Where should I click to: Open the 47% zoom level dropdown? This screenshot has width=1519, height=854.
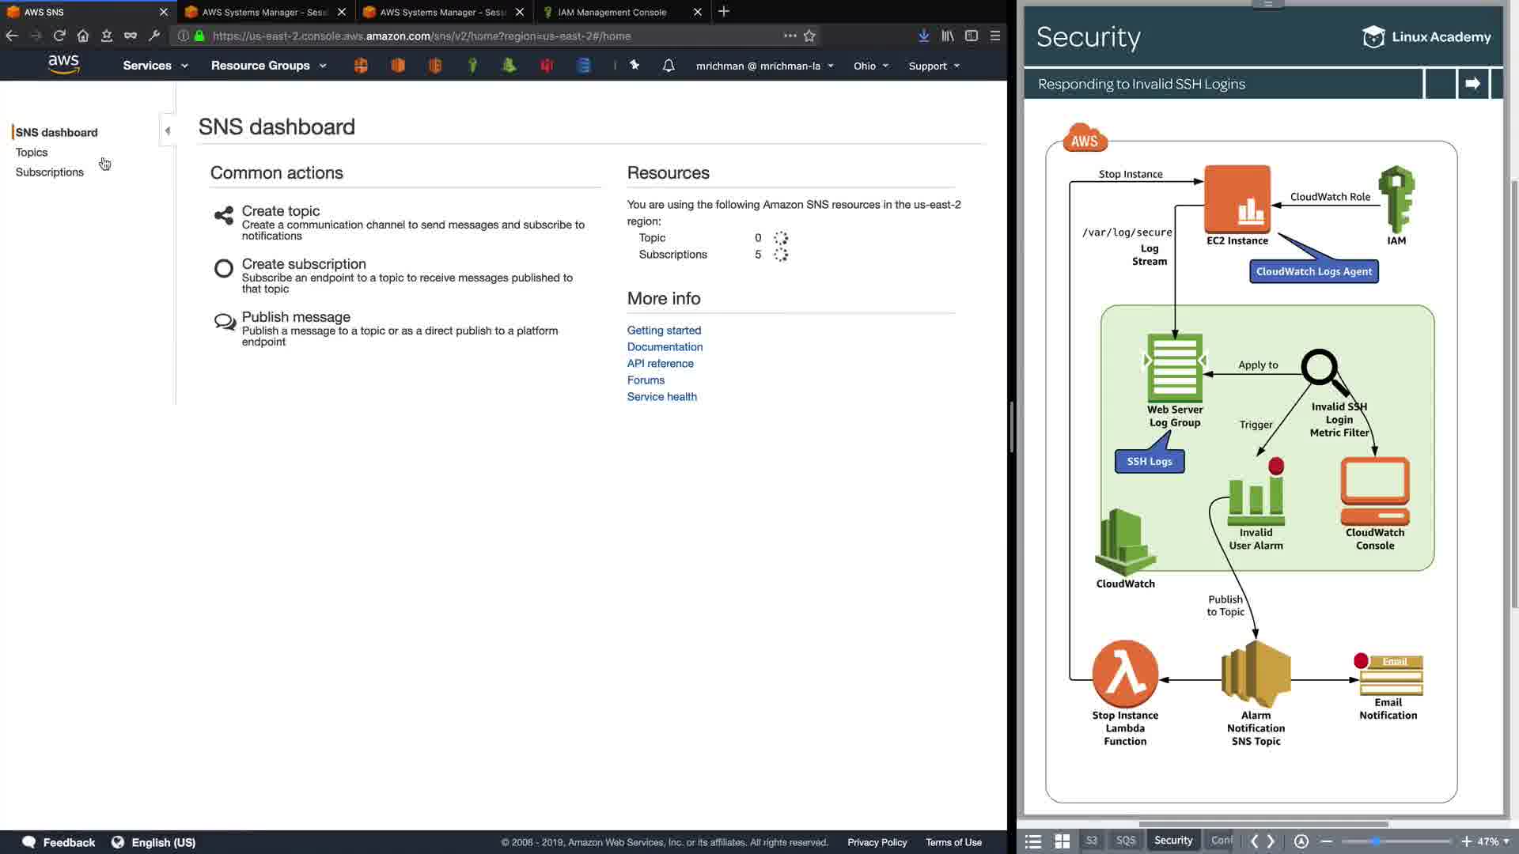tap(1493, 841)
